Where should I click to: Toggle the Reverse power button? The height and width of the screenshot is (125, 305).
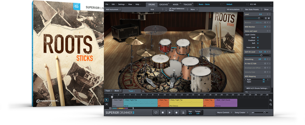(x=265, y=23)
